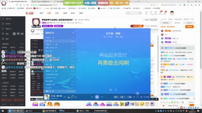202x113 pixels.
Task: Click the 分享 share link
Action: (147, 26)
